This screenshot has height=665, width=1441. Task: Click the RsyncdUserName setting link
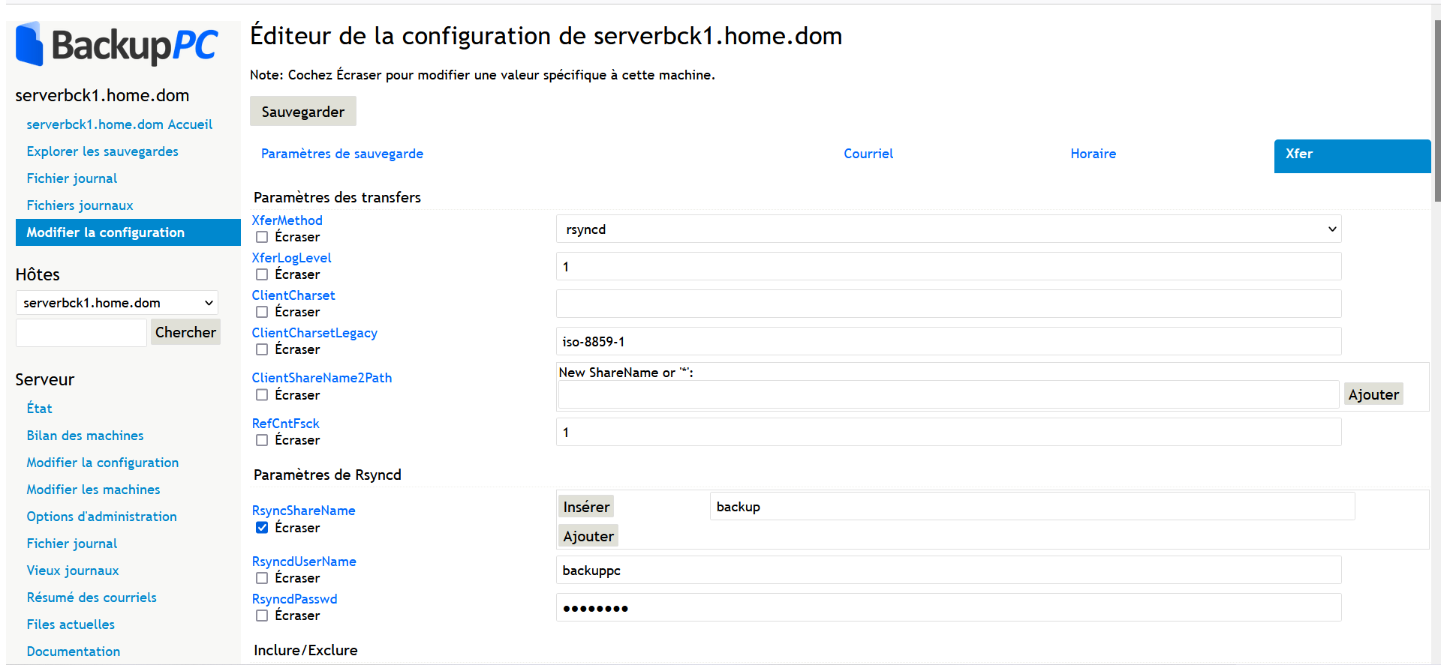click(x=304, y=562)
